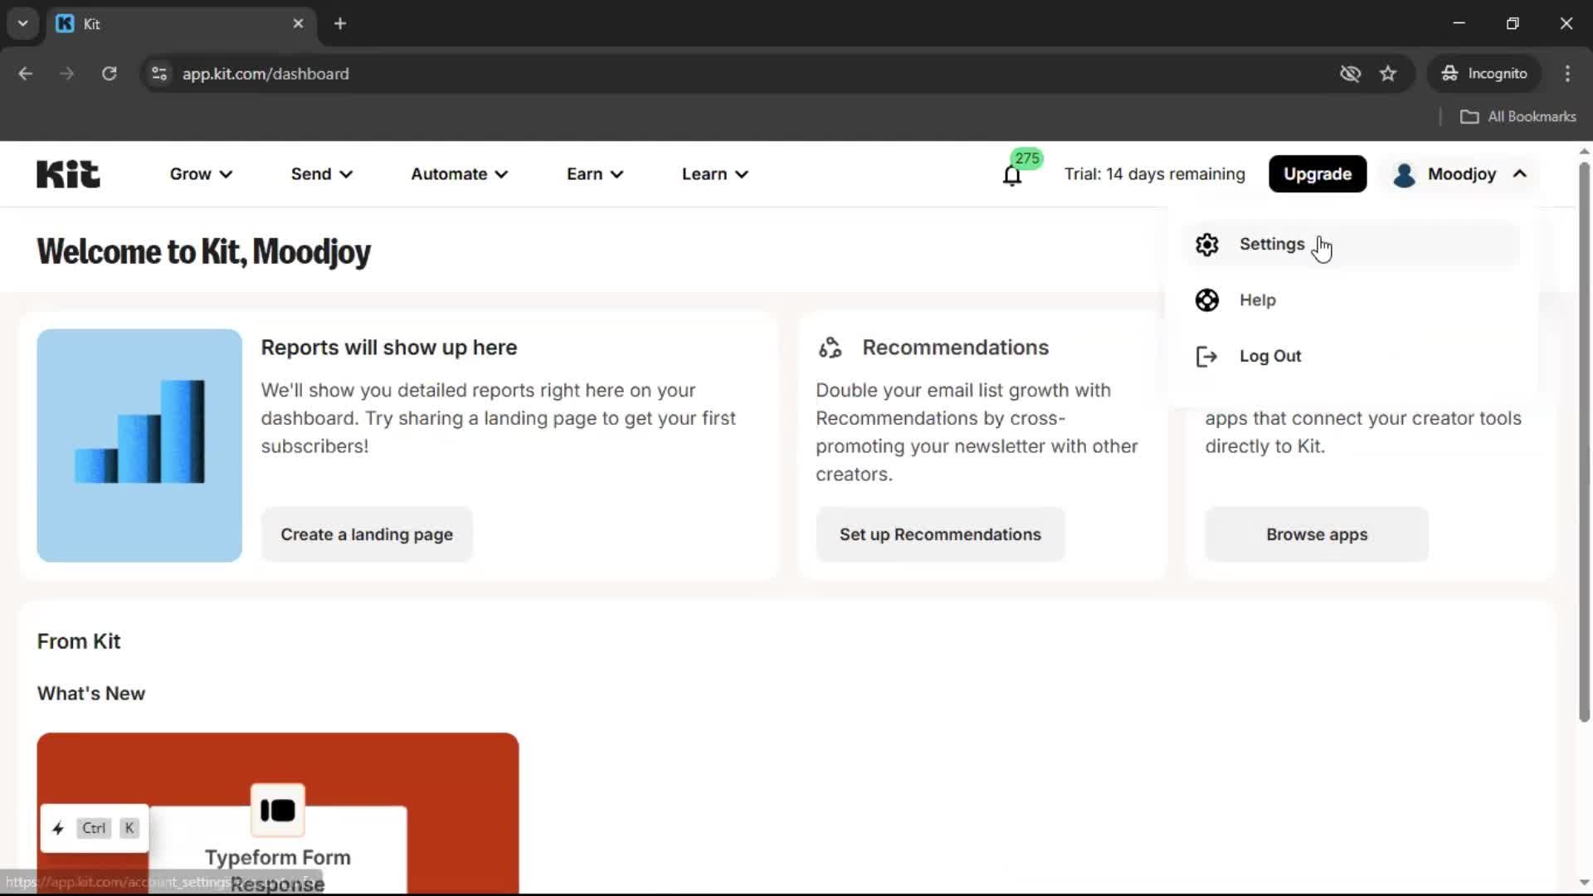Viewport: 1593px width, 896px height.
Task: Click the Settings gear icon
Action: tap(1206, 244)
